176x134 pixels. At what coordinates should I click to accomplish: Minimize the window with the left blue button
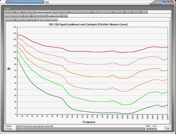point(164,2)
